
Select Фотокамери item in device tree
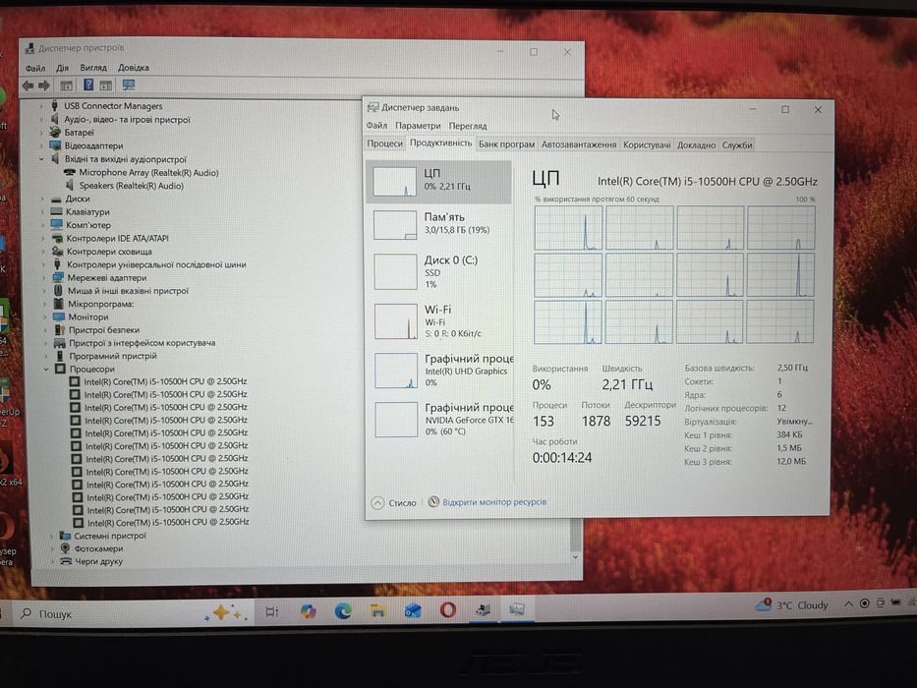click(98, 548)
